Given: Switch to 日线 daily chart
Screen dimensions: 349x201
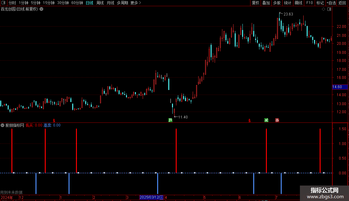Looking at the screenshot, I should coord(90,3).
